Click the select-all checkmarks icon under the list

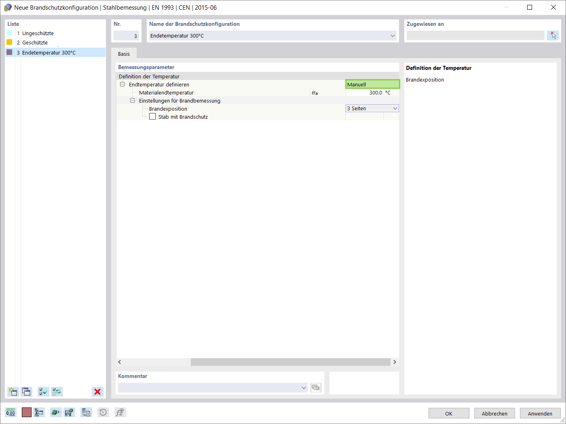pos(43,392)
